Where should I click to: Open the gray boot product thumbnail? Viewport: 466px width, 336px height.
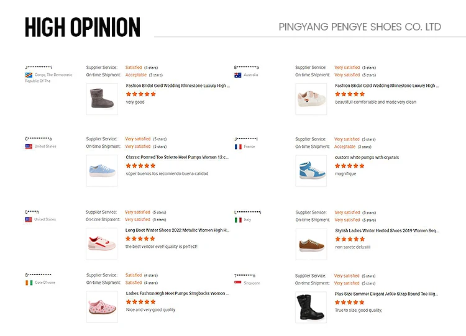coord(102,98)
